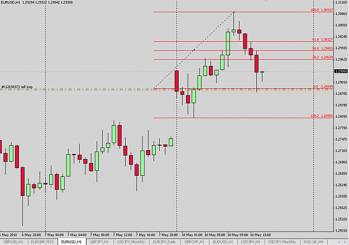This screenshot has height=245, width=349.
Task: Click the 7 May 04:00 time label
Action: pos(77,235)
